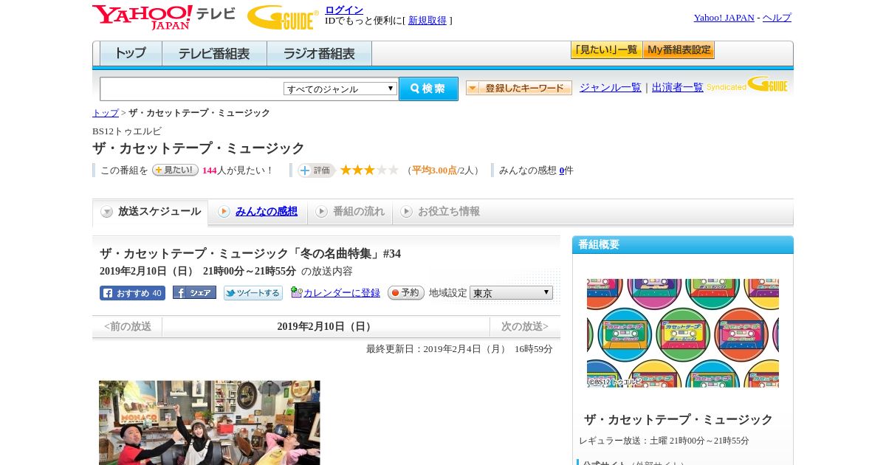The width and height of the screenshot is (886, 465).
Task: Click the calendar icon beside カレンダーに登録
Action: point(297,292)
